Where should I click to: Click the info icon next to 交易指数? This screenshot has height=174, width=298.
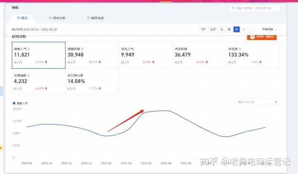(x=29, y=75)
